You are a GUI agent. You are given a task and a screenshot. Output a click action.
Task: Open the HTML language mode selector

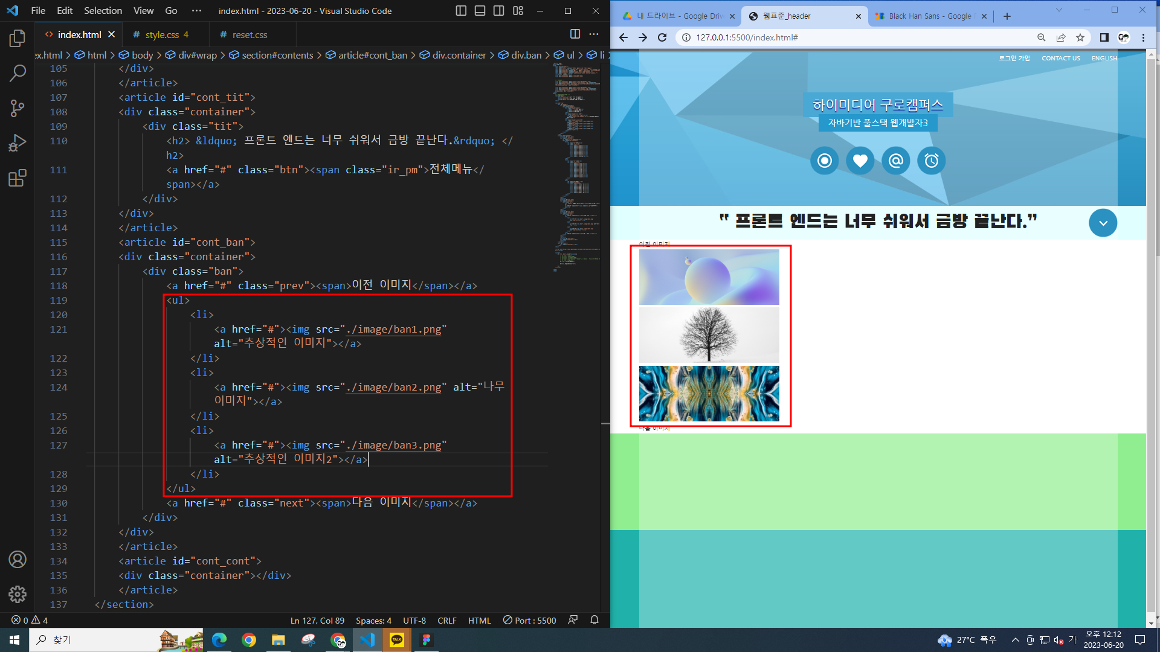click(x=479, y=620)
